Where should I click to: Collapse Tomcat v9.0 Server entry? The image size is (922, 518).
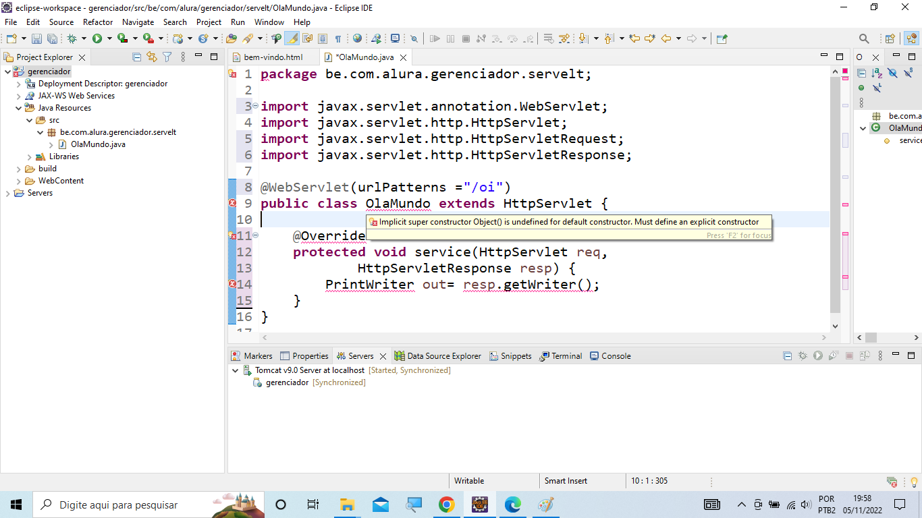236,370
